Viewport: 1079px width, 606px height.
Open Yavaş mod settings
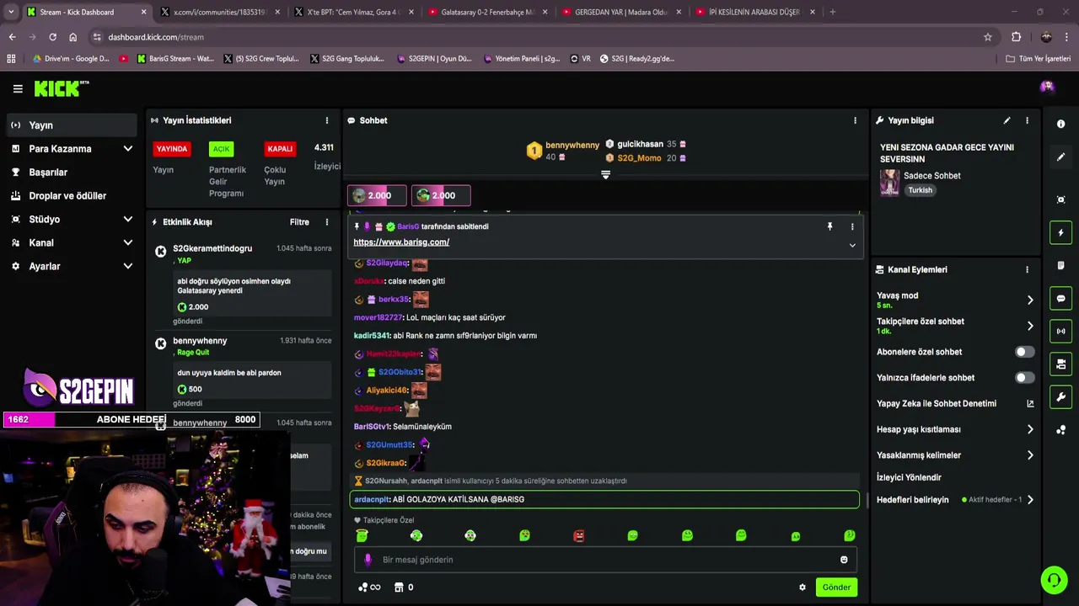(x=955, y=300)
